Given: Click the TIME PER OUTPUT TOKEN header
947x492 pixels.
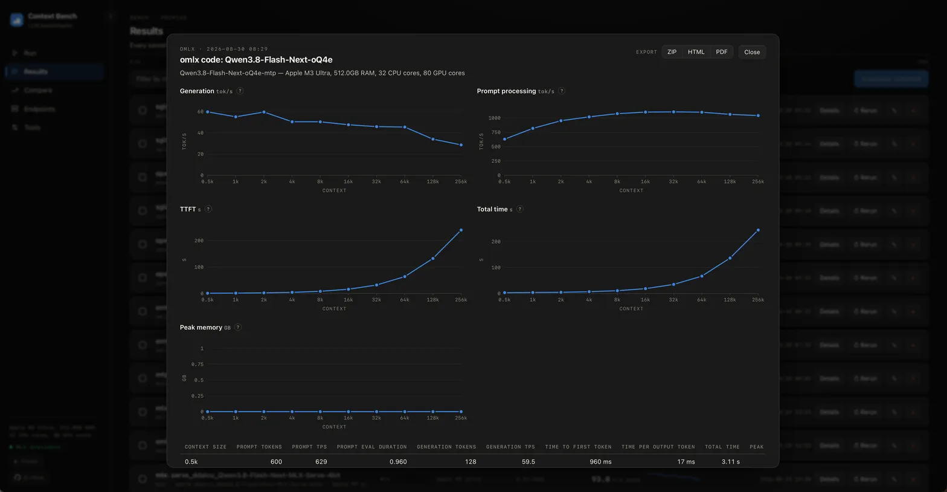Looking at the screenshot, I should (658, 447).
